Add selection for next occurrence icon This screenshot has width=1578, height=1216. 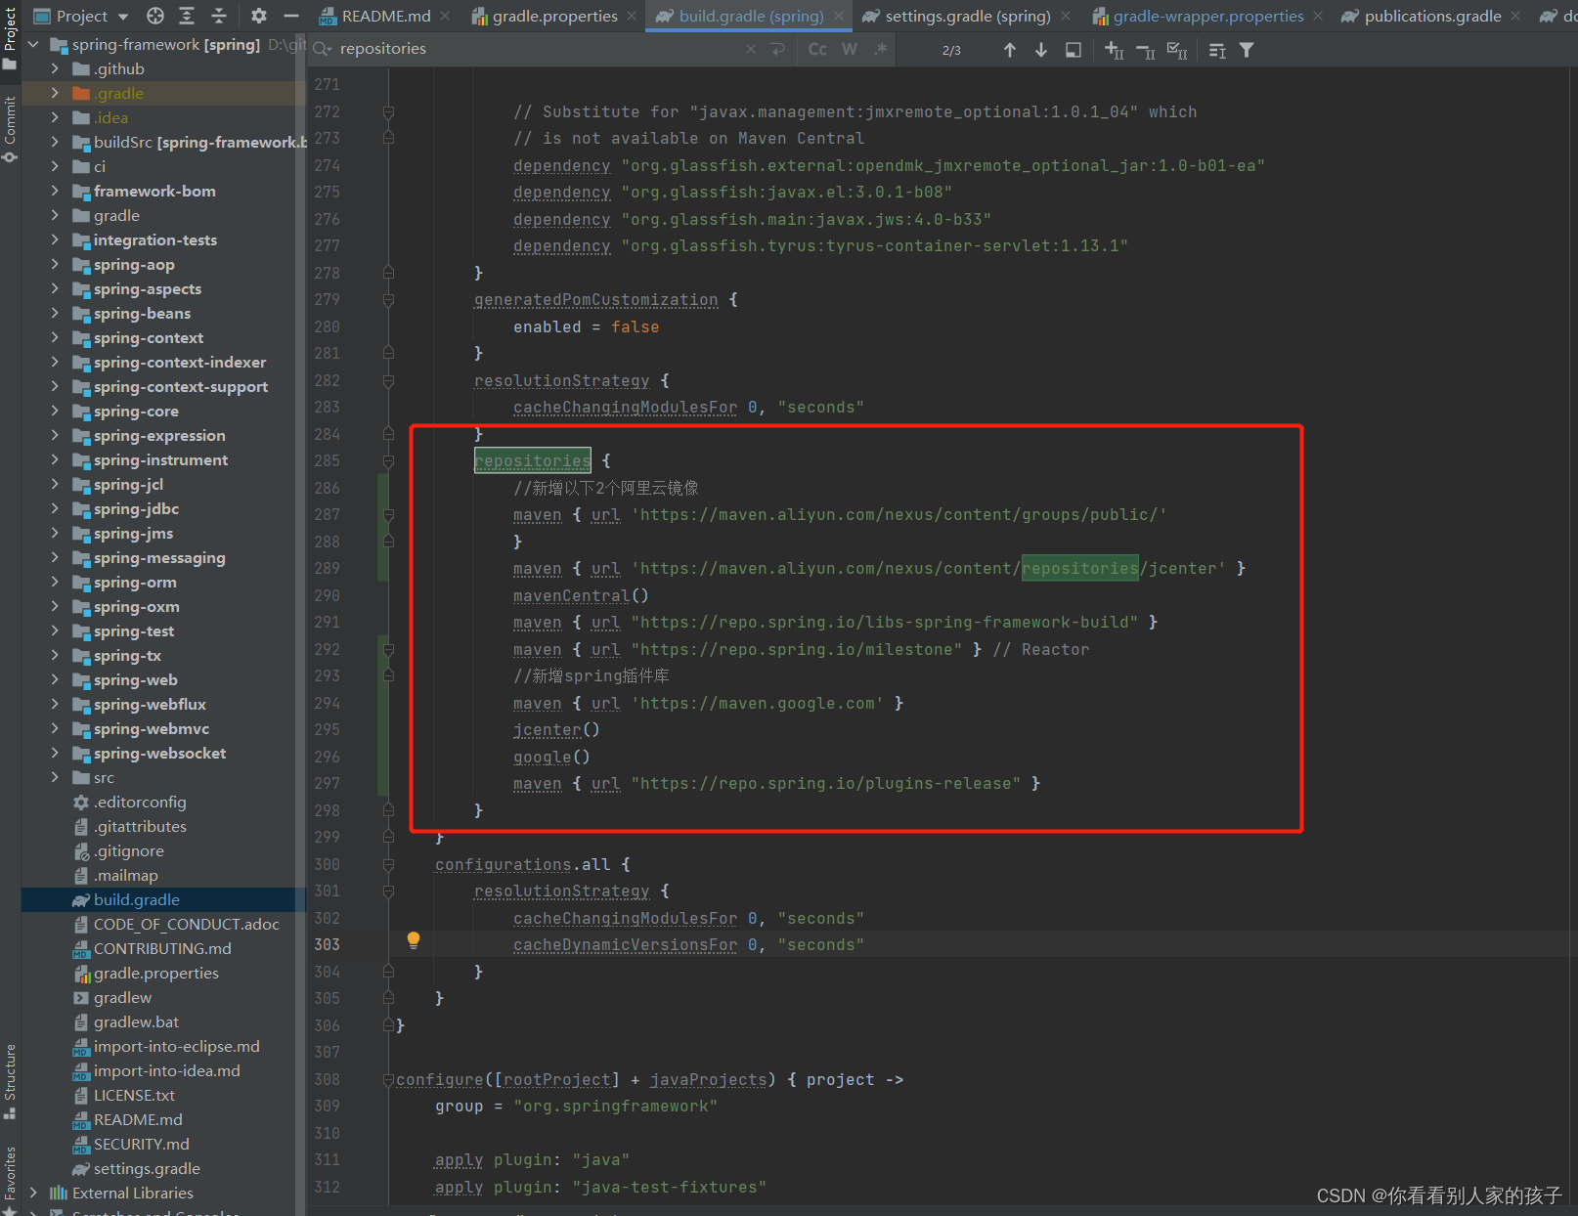(x=1114, y=50)
